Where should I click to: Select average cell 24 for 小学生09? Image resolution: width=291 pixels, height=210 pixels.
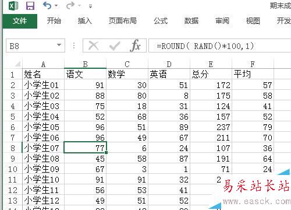(253, 169)
